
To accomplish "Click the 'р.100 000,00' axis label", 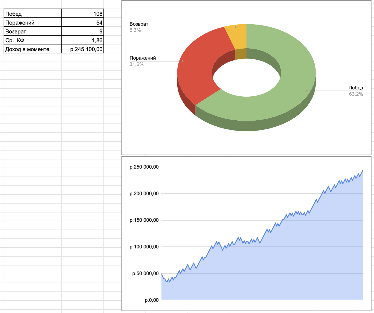I will [x=144, y=247].
